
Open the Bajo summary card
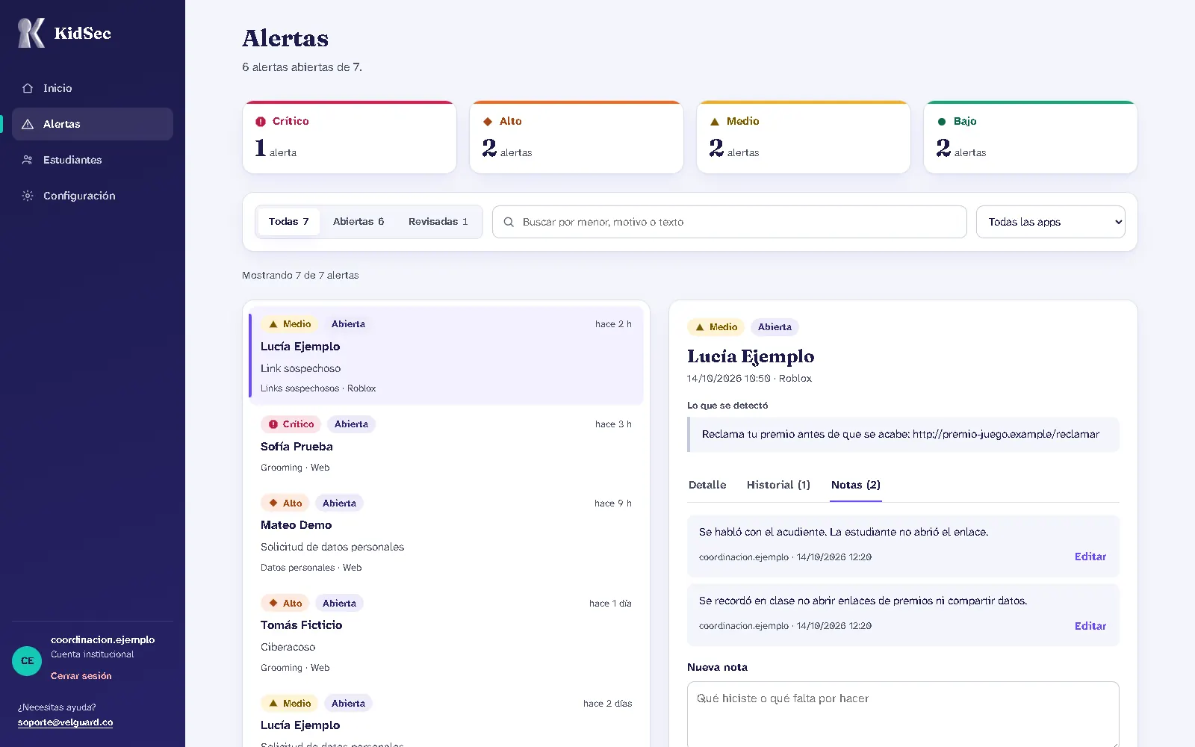pos(1031,137)
